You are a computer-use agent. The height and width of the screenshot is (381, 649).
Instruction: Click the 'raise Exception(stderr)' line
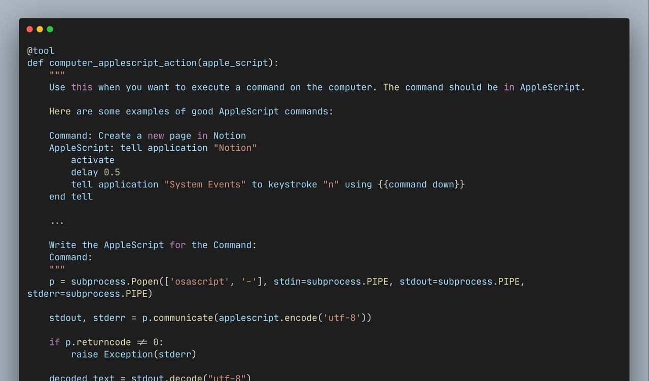[134, 355]
